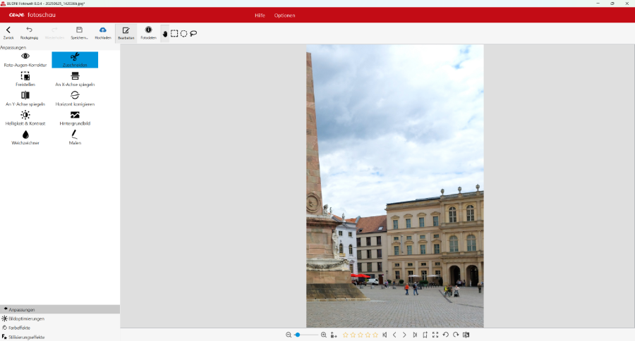Screen dimensions: 635x341
Task: Adjust the zoom slider handle
Action: coord(298,335)
